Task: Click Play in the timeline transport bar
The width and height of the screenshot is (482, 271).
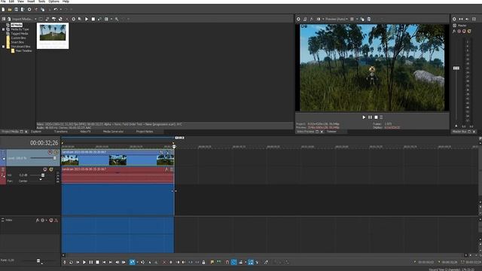Action: coord(84,262)
